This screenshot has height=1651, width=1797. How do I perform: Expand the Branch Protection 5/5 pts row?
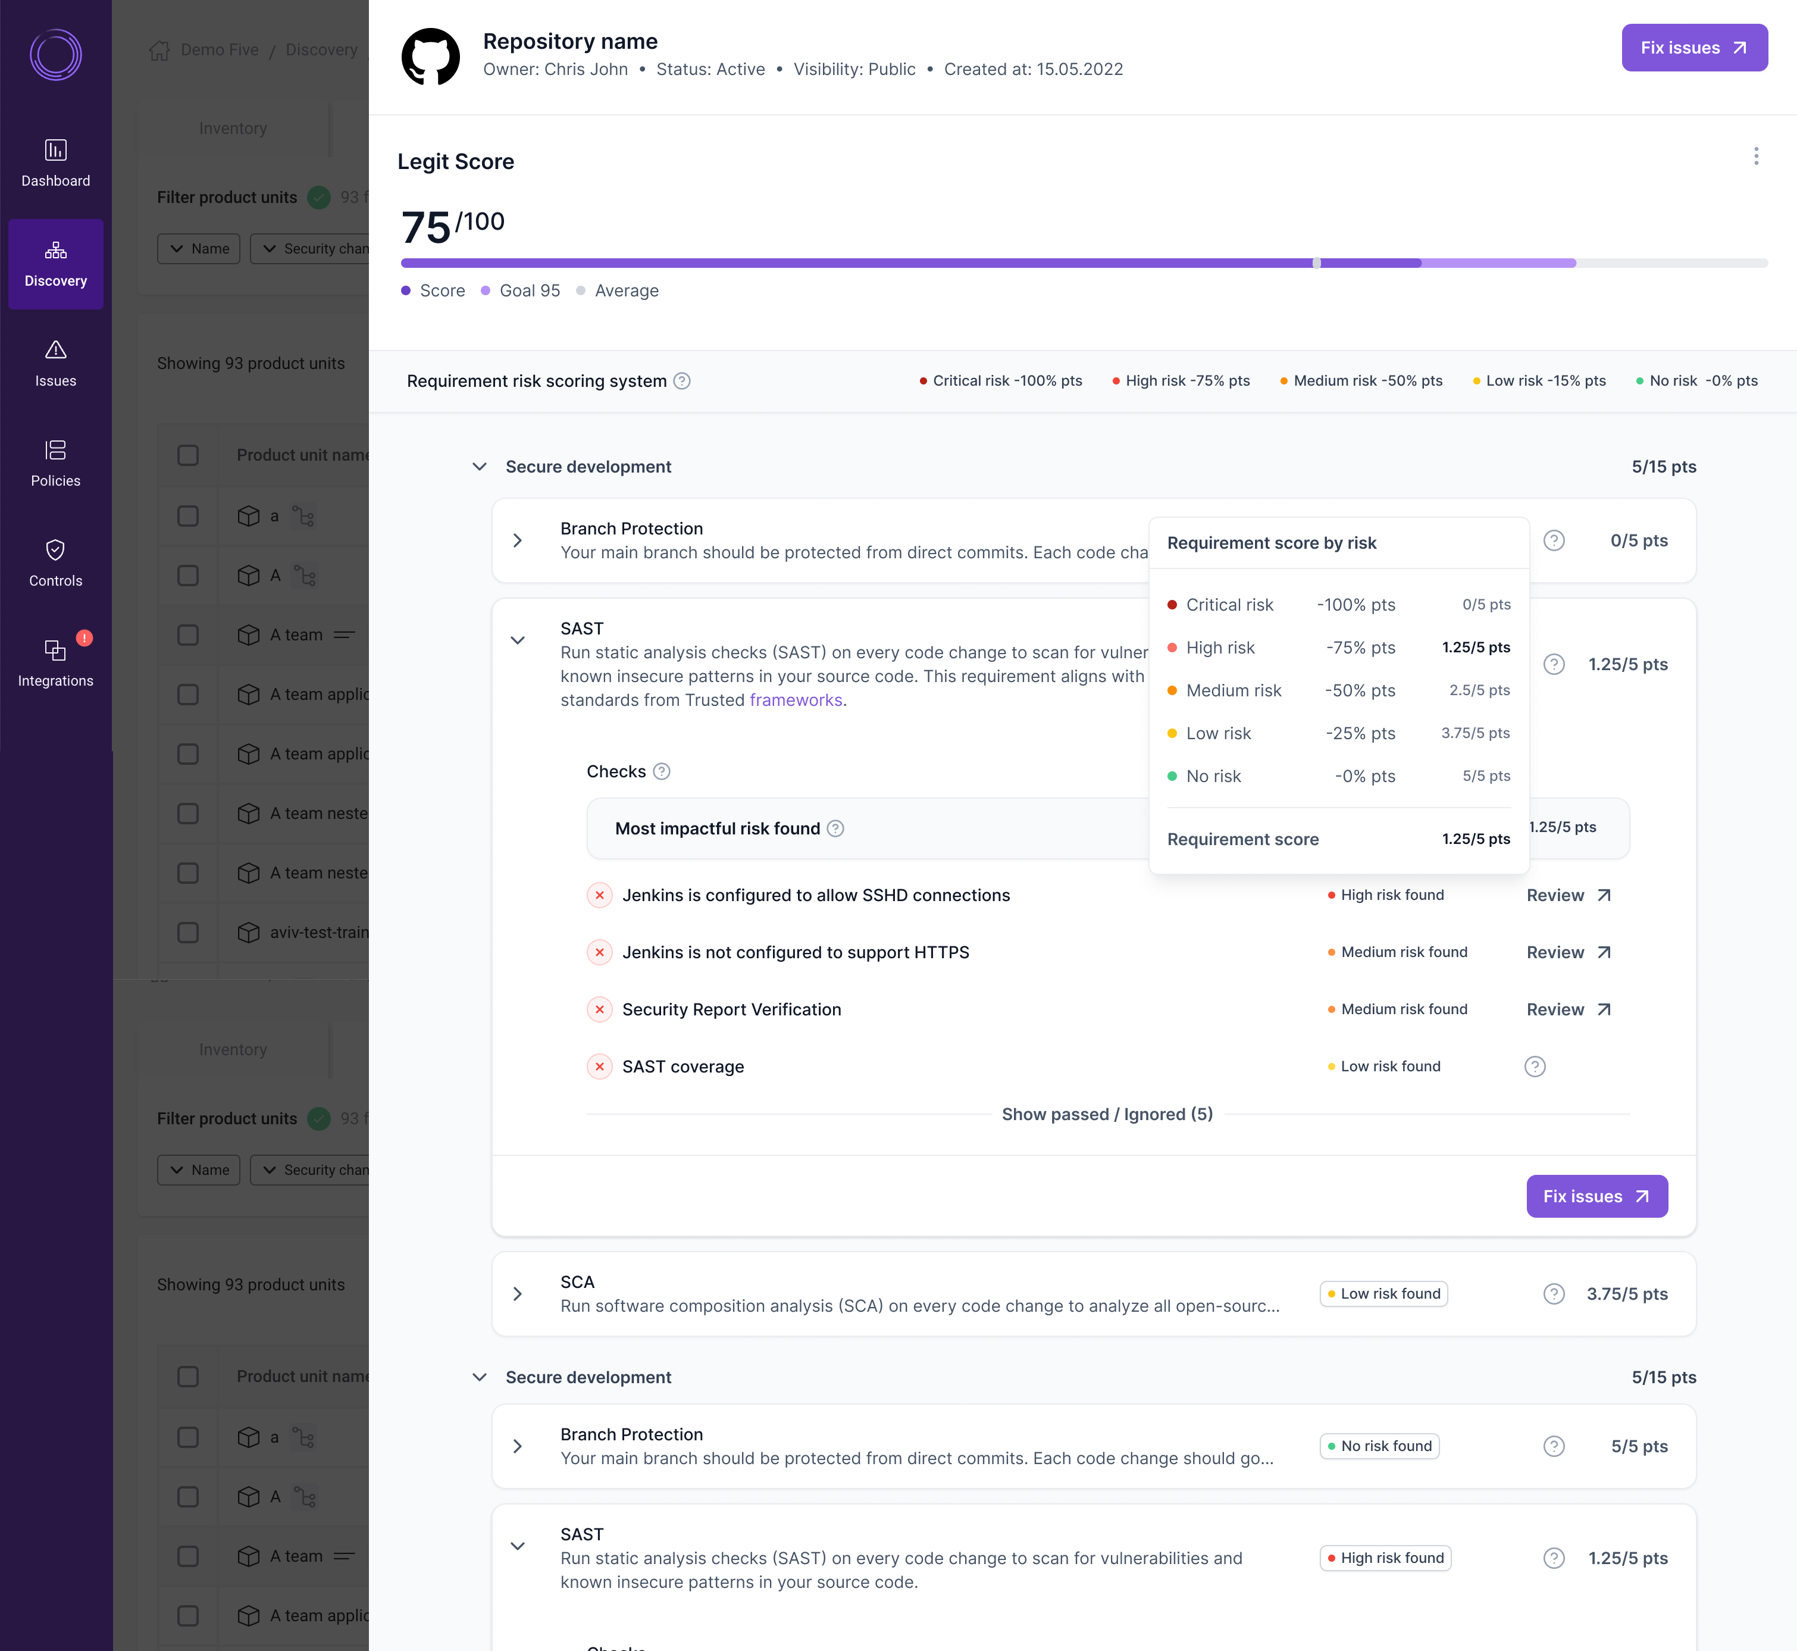pyautogui.click(x=517, y=1446)
